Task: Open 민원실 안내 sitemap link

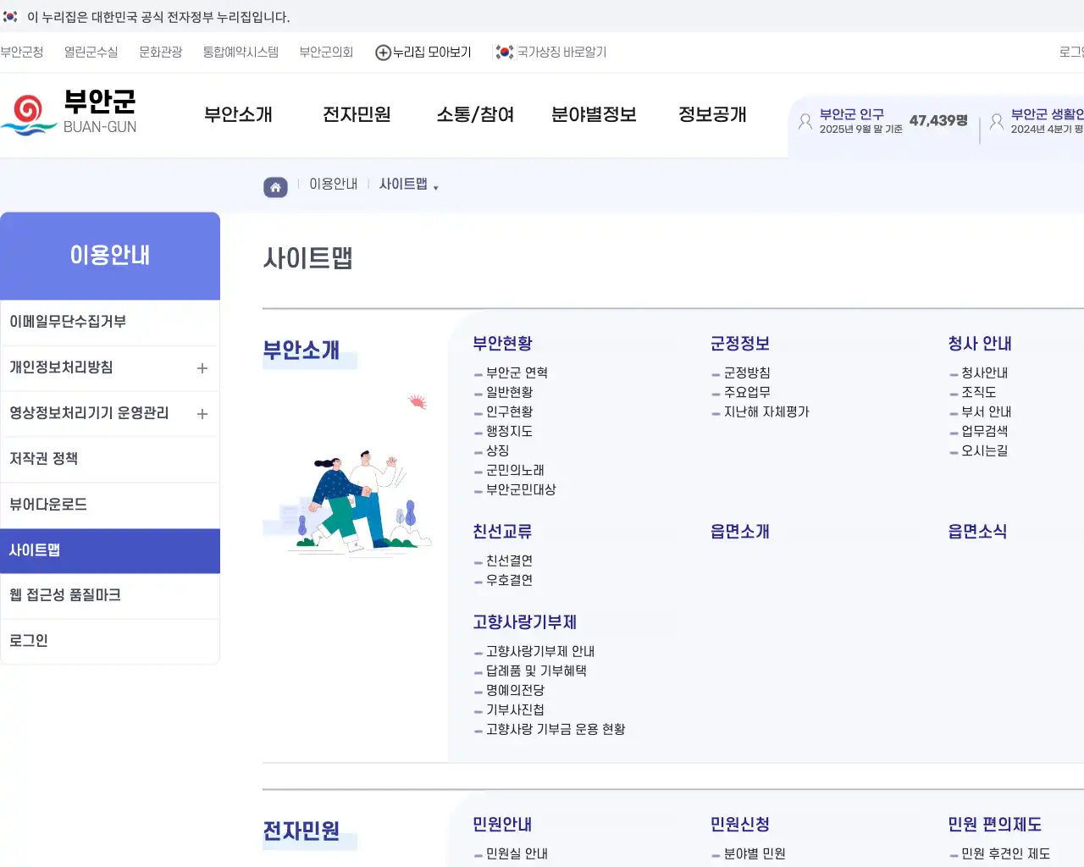Action: click(517, 853)
